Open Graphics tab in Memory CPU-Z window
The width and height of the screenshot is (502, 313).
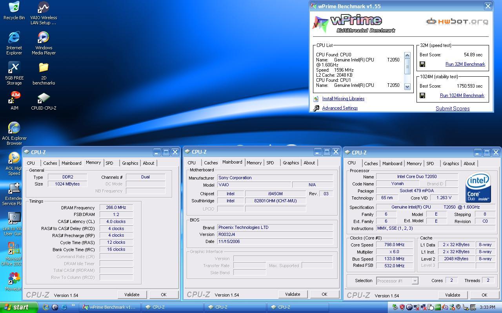(130, 163)
